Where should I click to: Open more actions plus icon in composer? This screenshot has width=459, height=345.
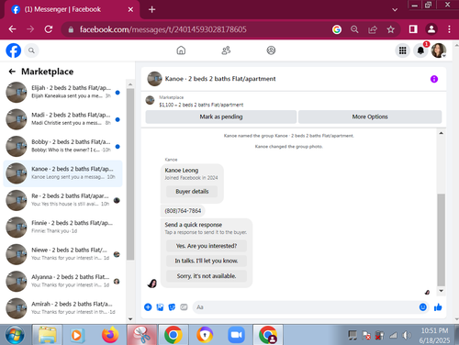[148, 307]
